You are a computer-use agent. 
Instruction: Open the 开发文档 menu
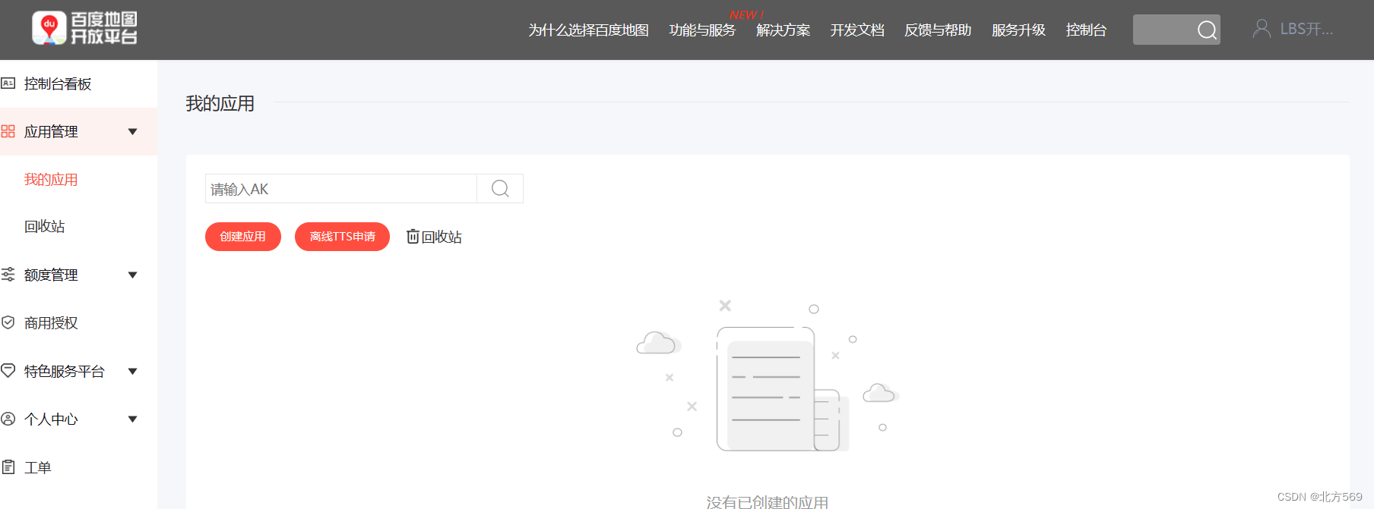point(857,30)
